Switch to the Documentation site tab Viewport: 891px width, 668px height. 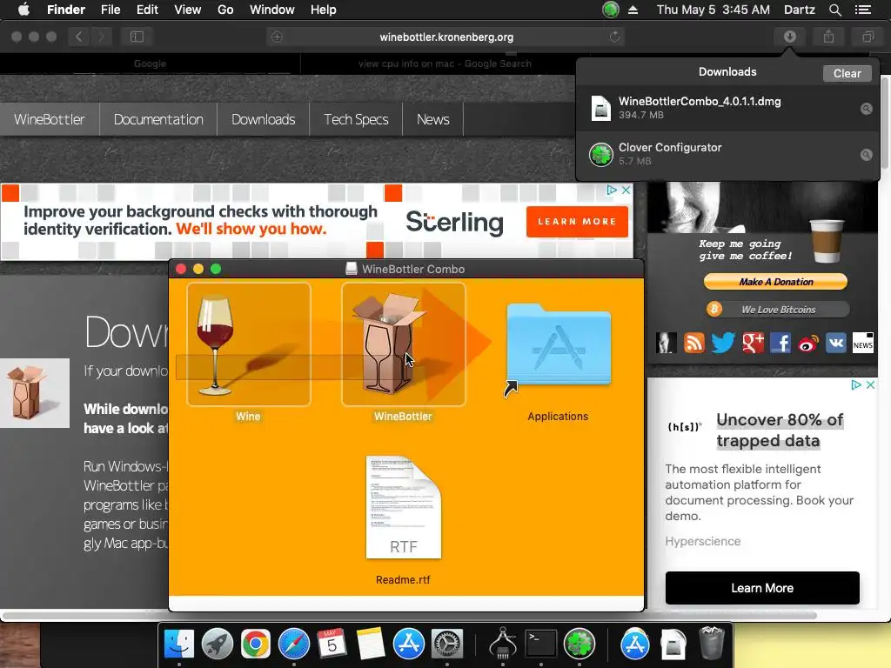click(x=158, y=119)
